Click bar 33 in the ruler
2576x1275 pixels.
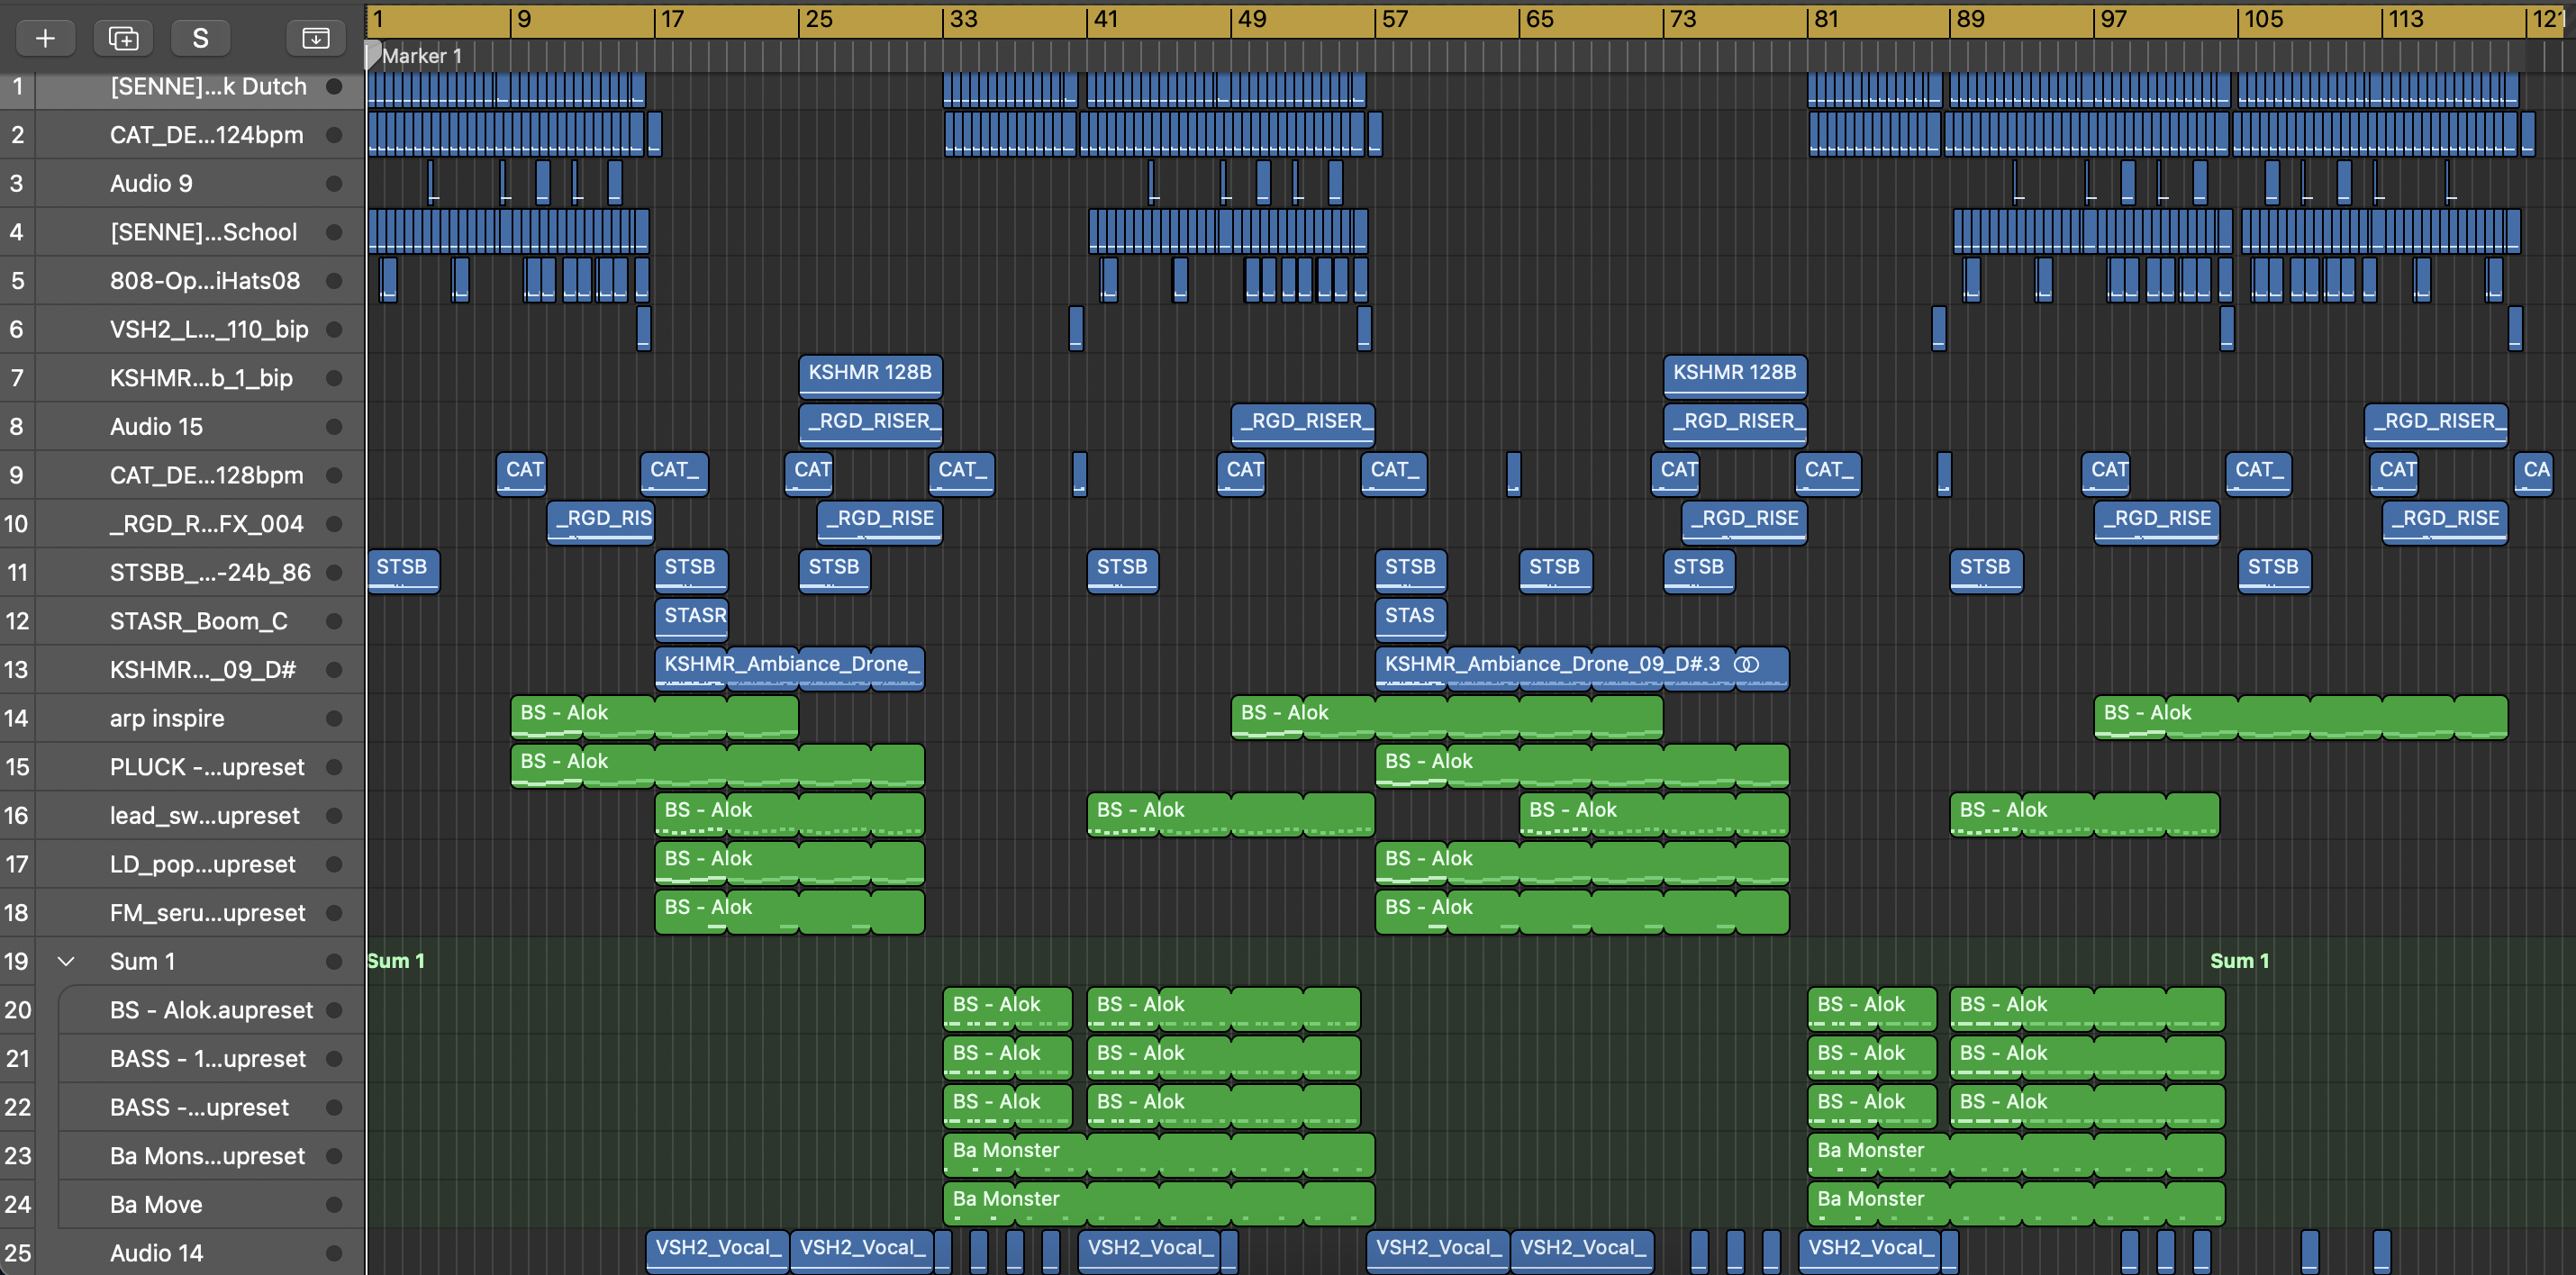(962, 19)
